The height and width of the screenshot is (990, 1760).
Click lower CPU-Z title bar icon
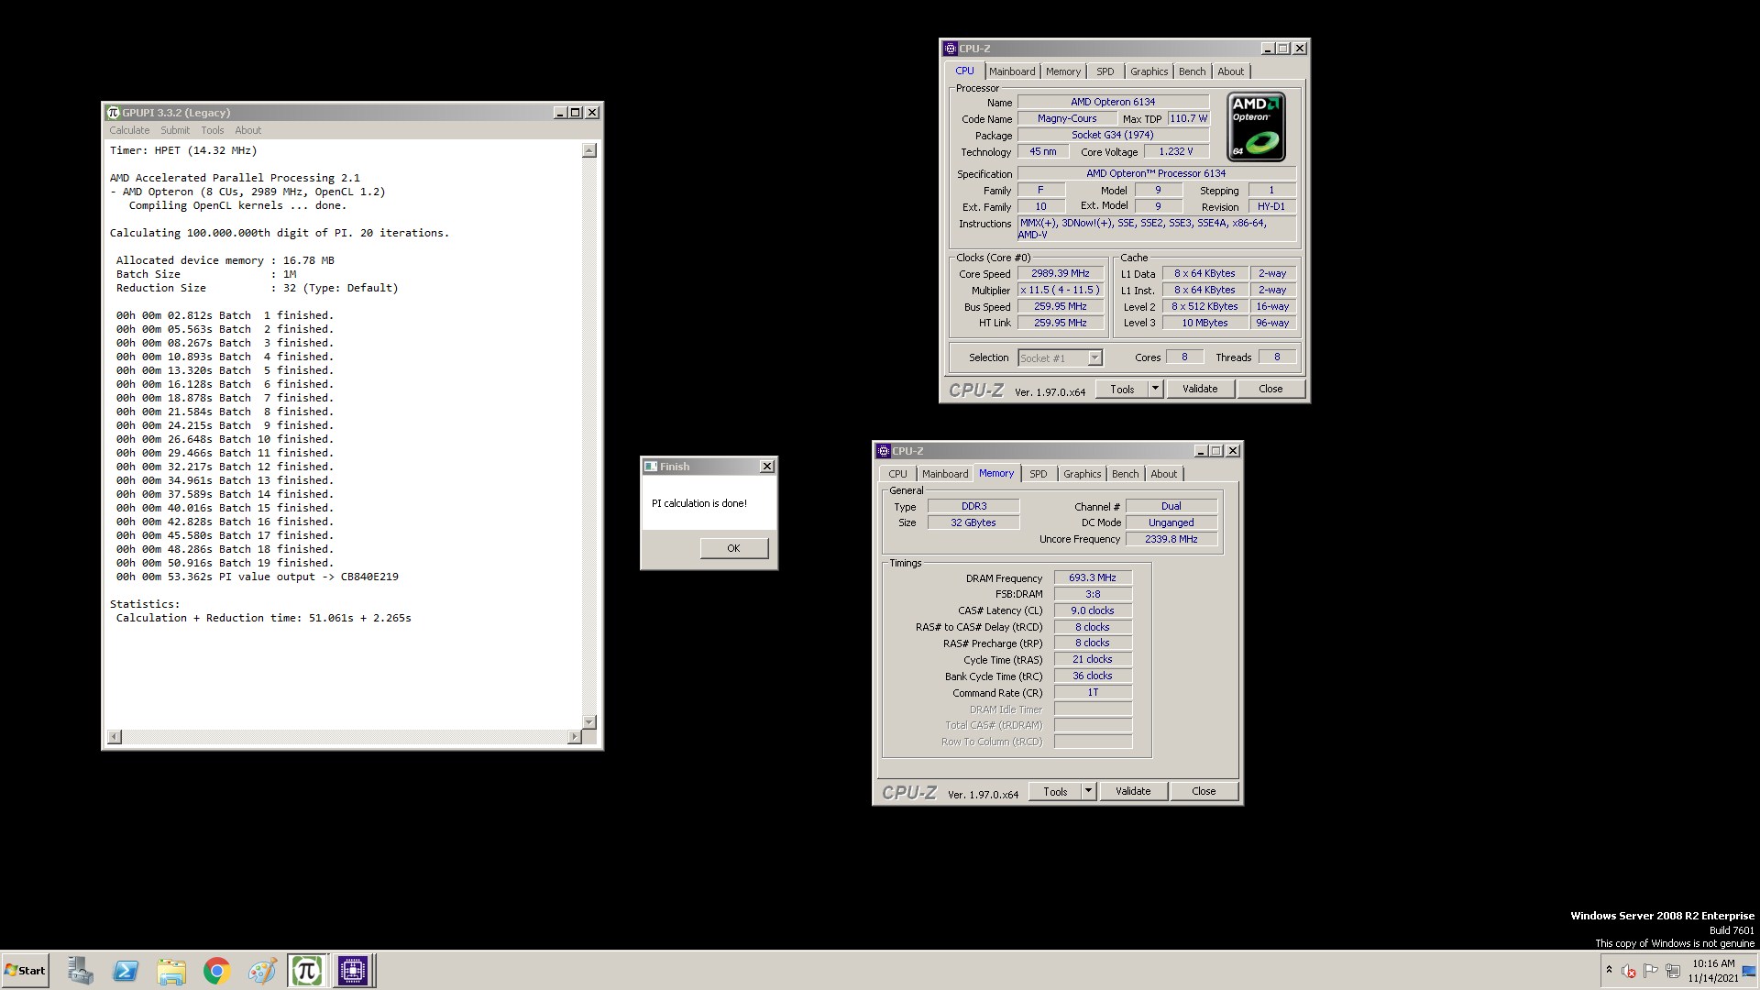[x=884, y=451]
